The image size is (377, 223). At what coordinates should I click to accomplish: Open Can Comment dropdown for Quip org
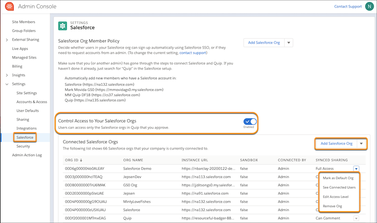[356, 218]
